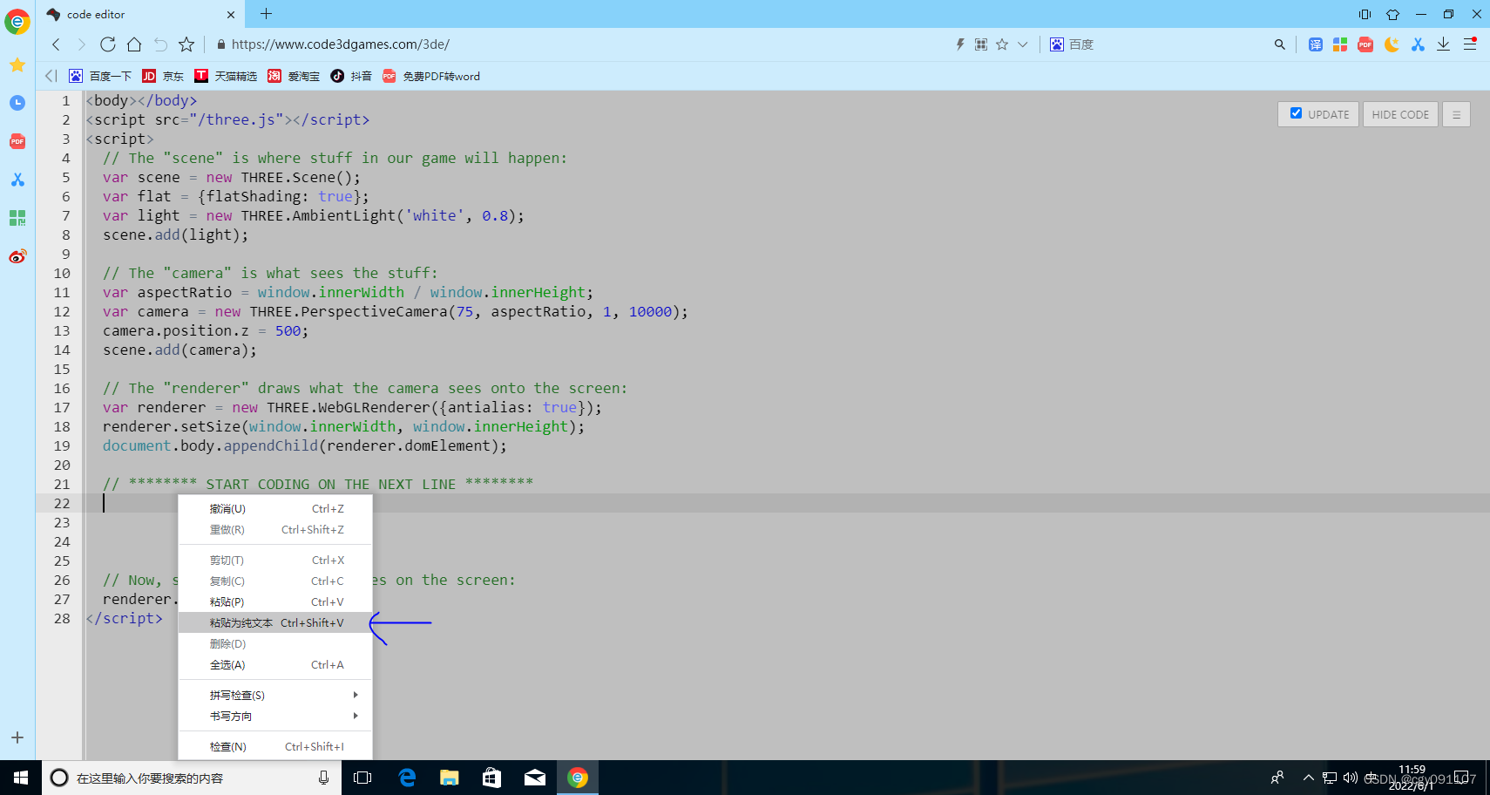1490x795 pixels.
Task: Open the browser main menu icon
Action: click(x=1470, y=44)
